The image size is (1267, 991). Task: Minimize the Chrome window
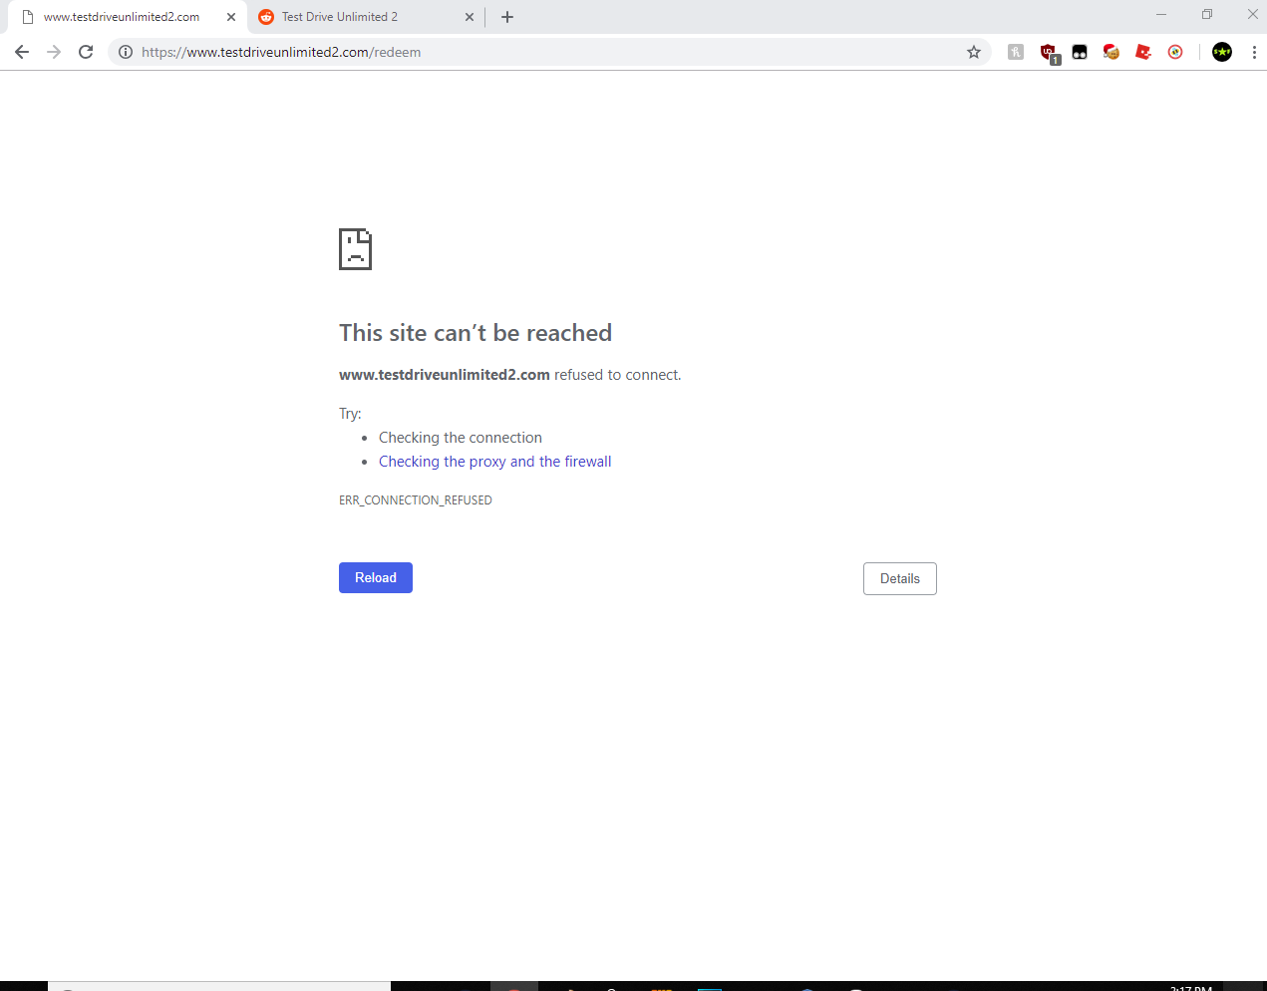(x=1161, y=14)
